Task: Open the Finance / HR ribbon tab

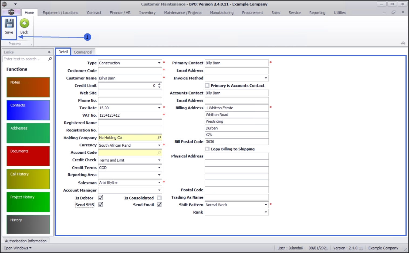Action: 120,13
